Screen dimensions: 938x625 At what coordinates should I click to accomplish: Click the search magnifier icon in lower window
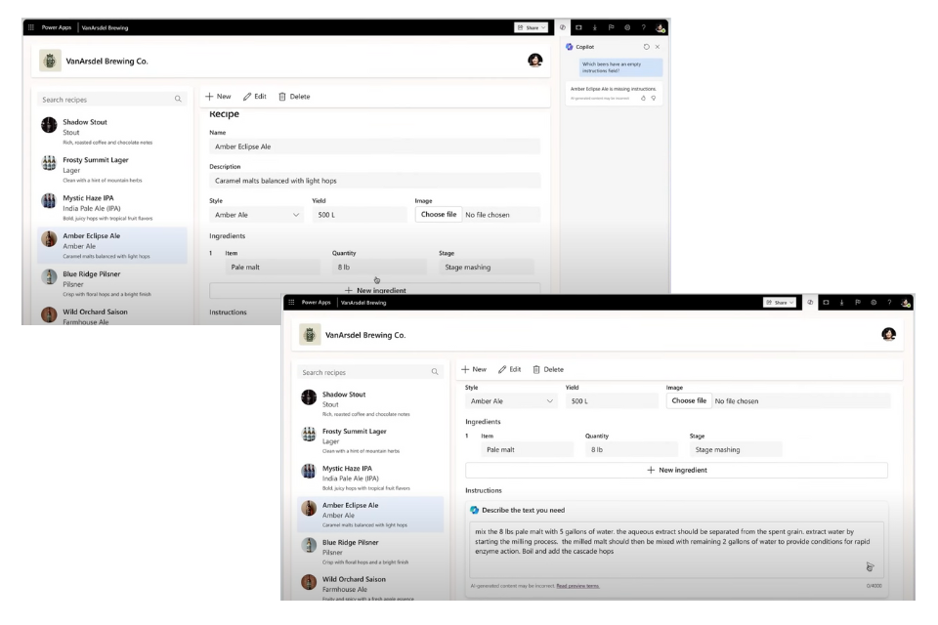[435, 372]
